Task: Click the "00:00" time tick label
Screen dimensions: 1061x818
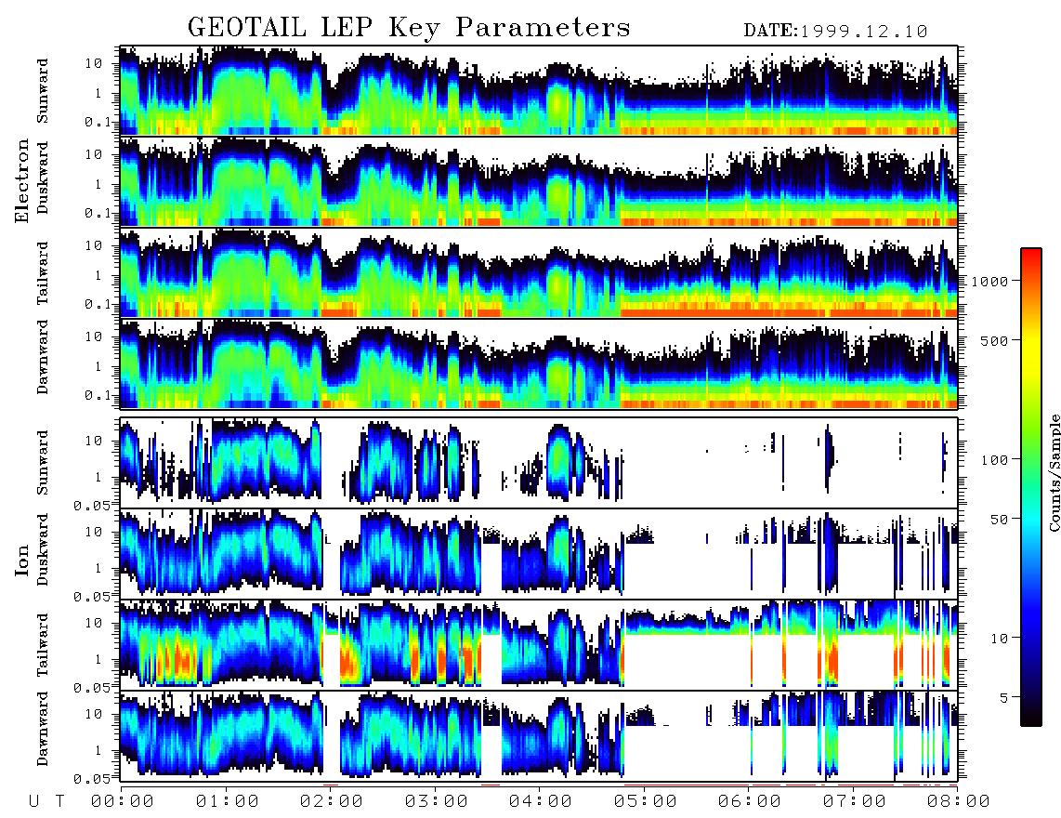Action: [x=123, y=801]
